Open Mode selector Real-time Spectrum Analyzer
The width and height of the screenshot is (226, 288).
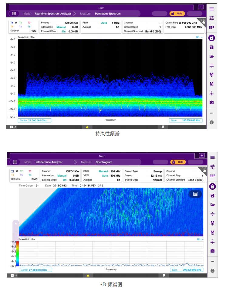tap(53, 14)
